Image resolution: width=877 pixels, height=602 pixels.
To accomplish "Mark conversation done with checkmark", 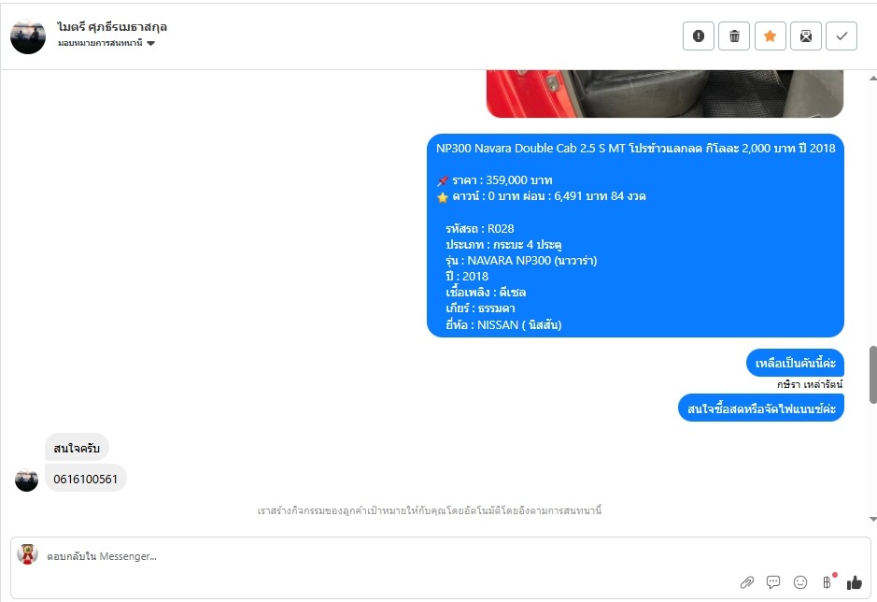I will [842, 36].
